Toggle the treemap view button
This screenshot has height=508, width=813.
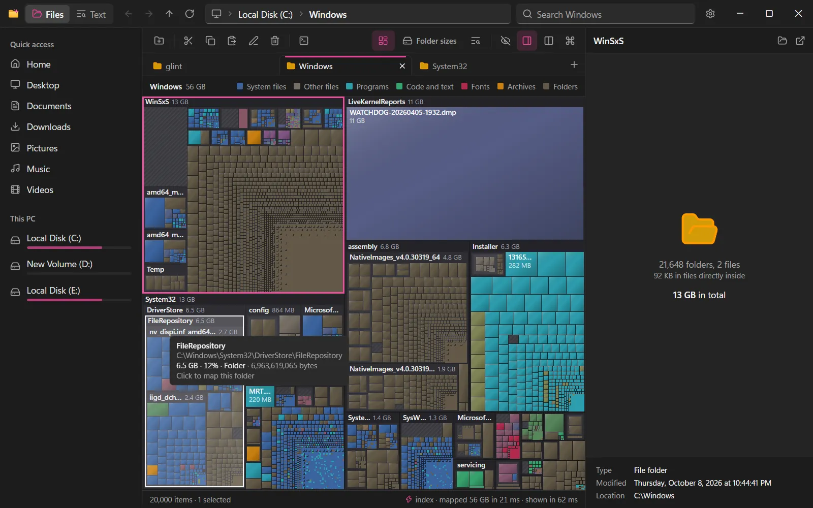pyautogui.click(x=383, y=41)
